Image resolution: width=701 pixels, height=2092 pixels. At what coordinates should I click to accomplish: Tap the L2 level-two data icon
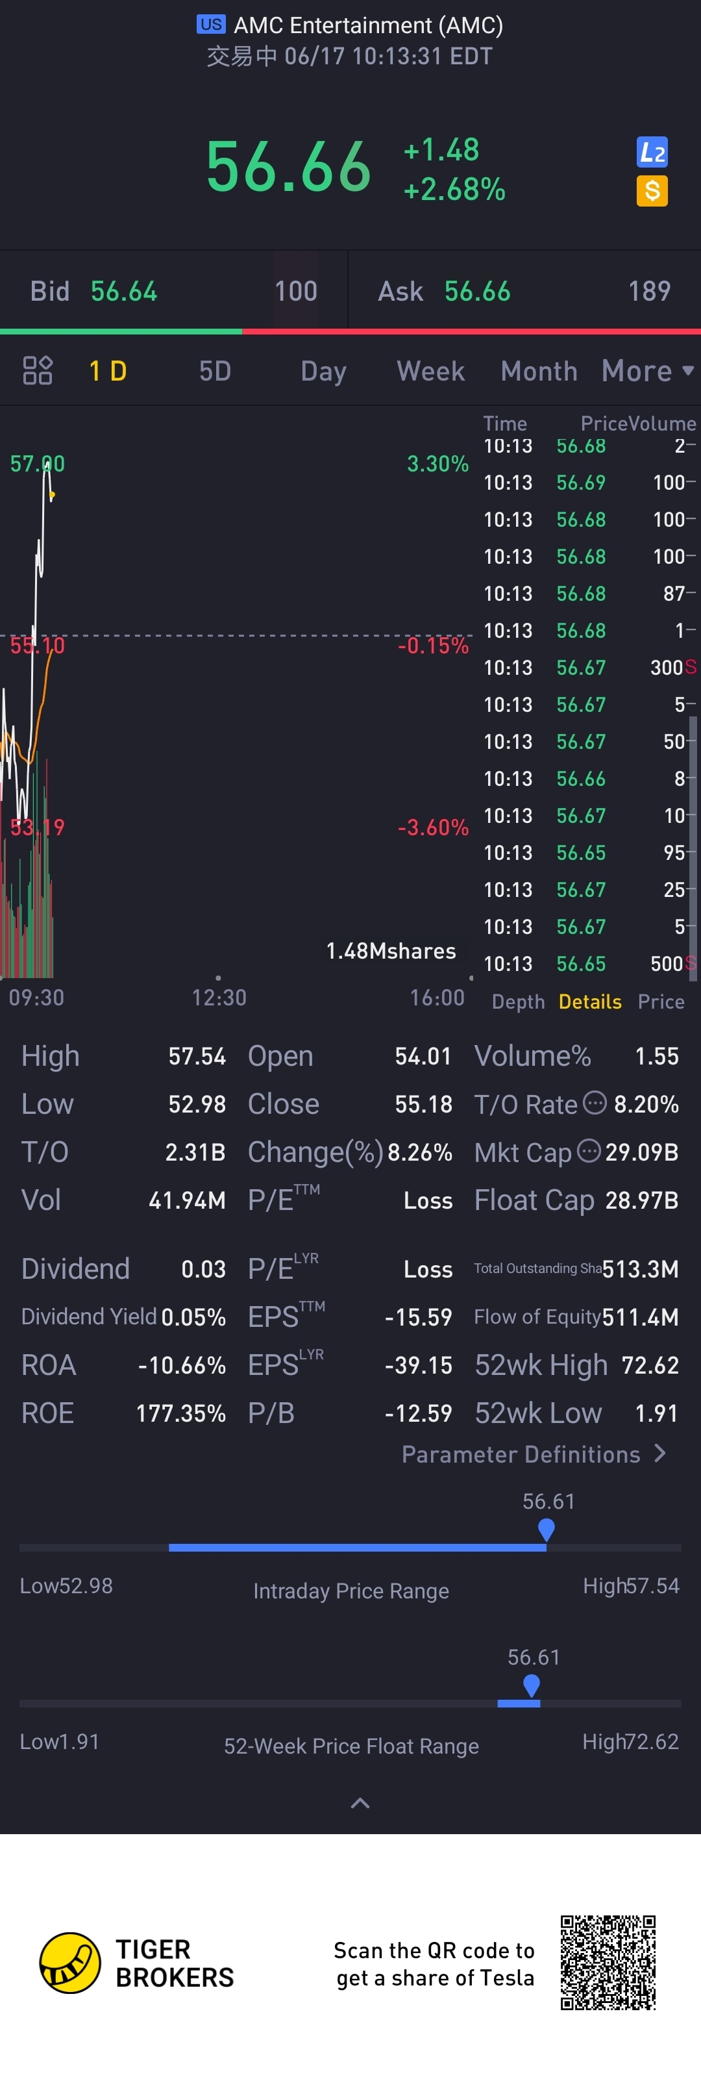(652, 152)
